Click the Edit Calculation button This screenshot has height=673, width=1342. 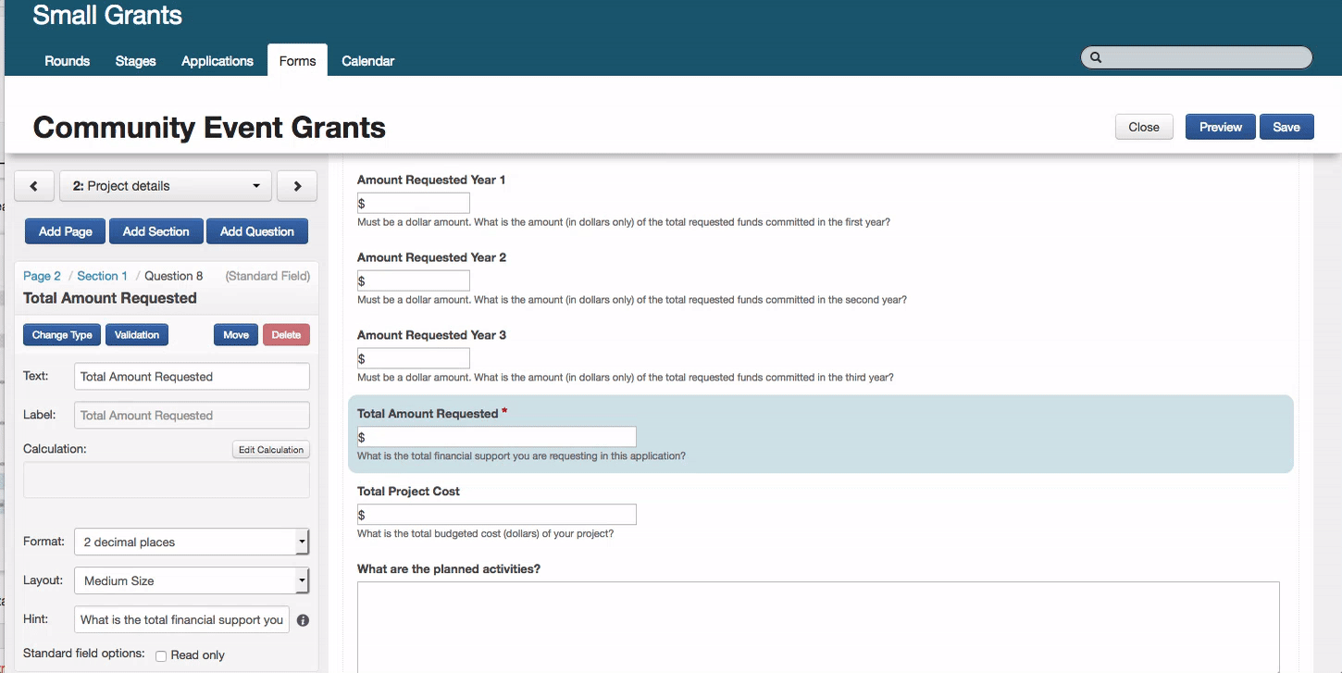[270, 450]
